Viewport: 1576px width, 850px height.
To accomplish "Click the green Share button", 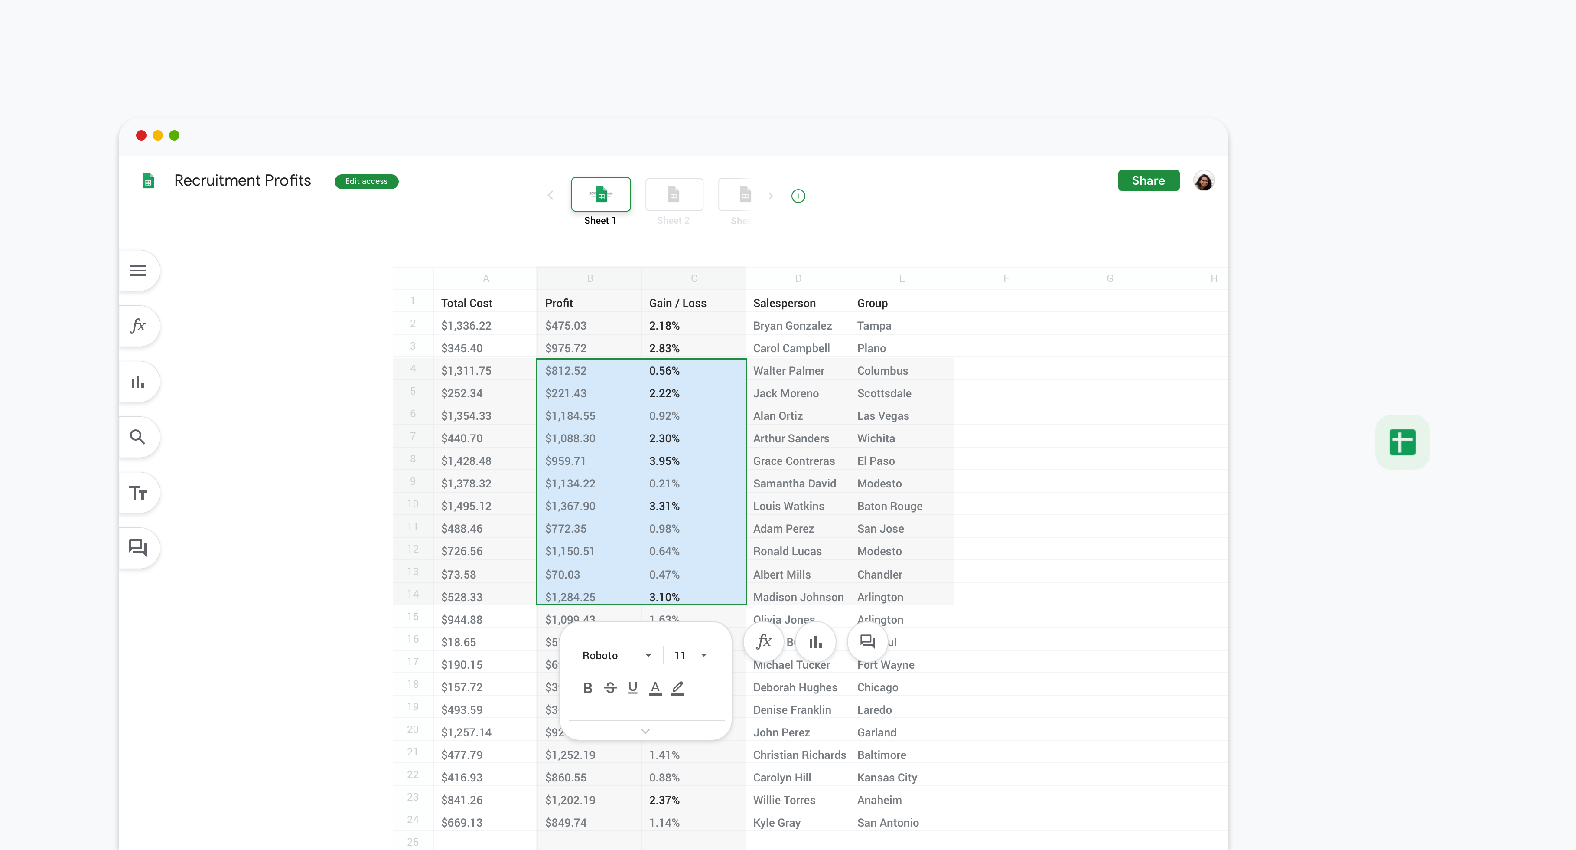I will (1148, 180).
